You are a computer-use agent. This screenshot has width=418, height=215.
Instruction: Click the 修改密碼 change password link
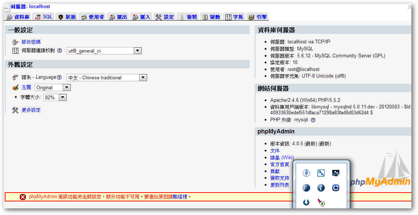pos(31,42)
